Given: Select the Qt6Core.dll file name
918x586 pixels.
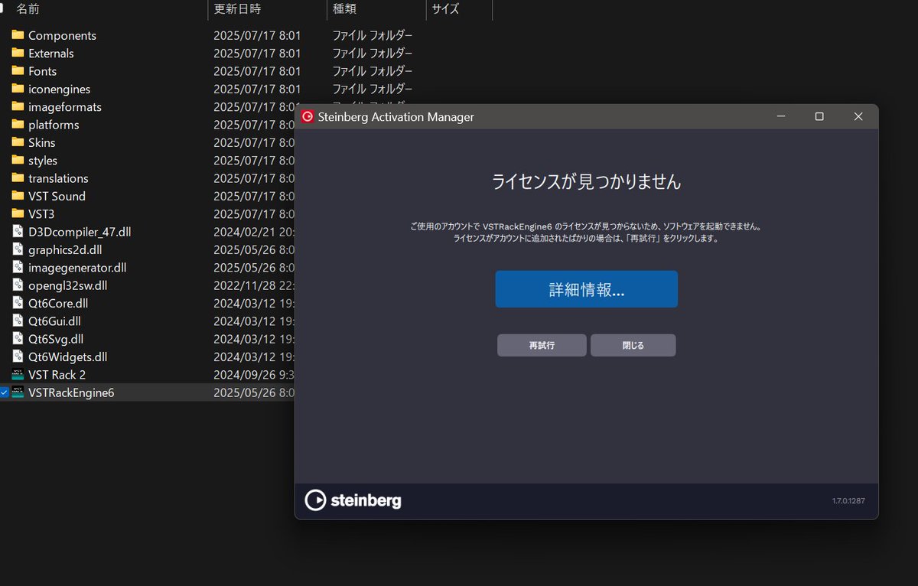Looking at the screenshot, I should pos(58,303).
